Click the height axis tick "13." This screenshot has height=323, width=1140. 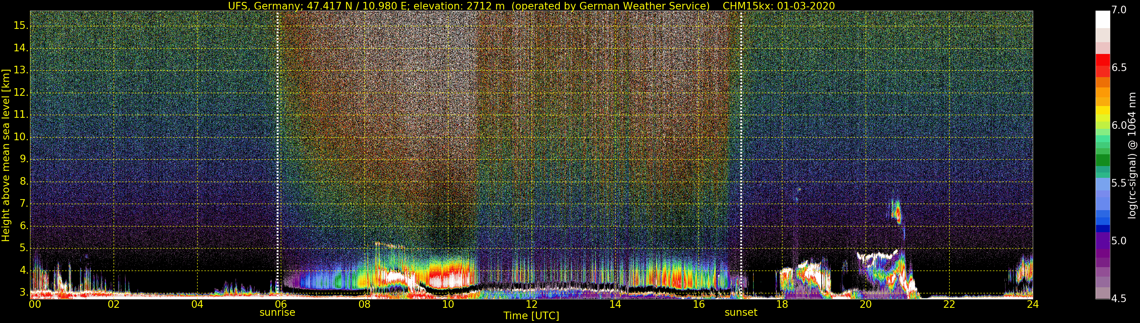[x=21, y=70]
